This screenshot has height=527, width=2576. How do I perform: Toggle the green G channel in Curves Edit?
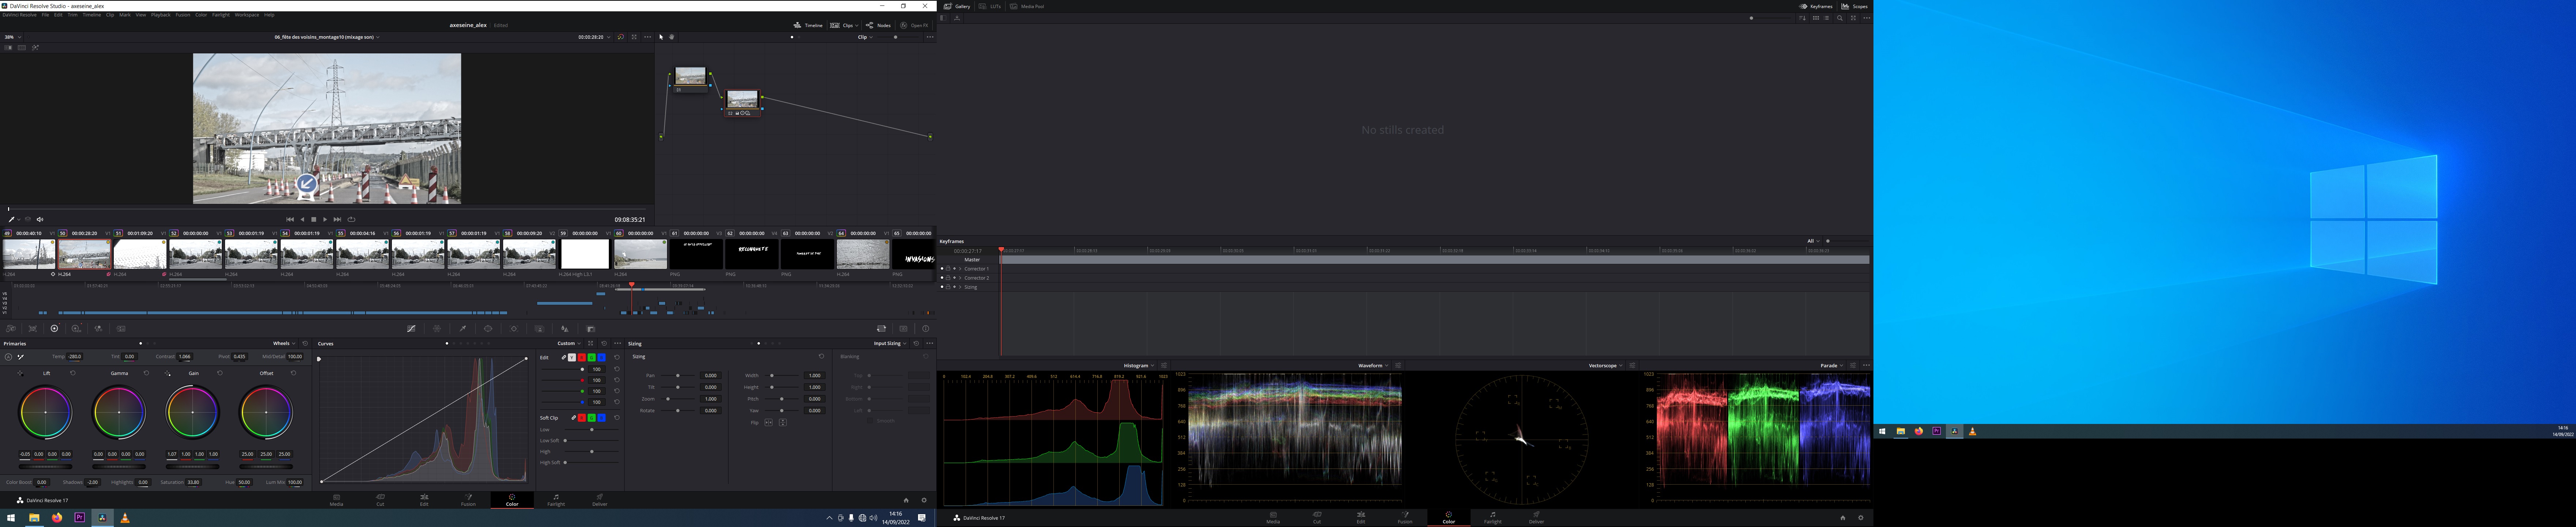click(x=592, y=357)
